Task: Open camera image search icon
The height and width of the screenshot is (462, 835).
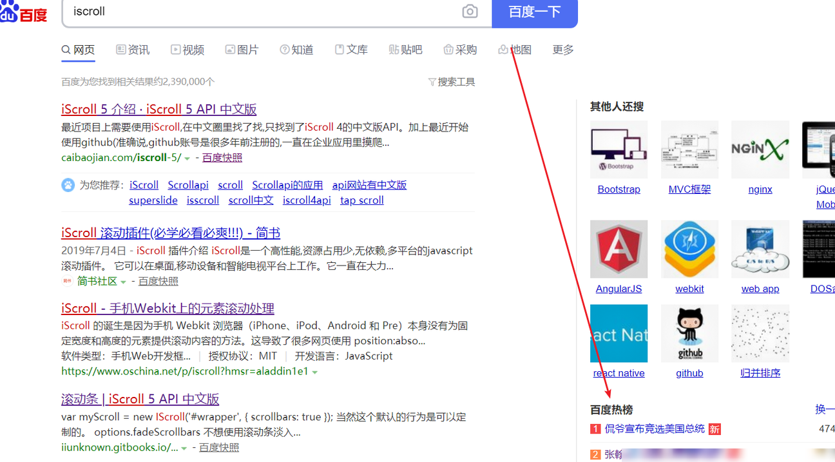Action: coord(470,12)
